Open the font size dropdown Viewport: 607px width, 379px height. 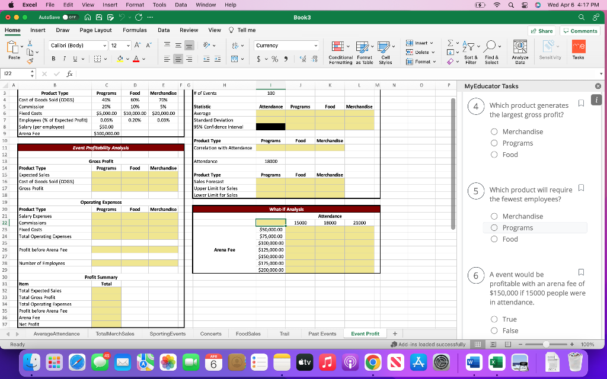point(128,46)
